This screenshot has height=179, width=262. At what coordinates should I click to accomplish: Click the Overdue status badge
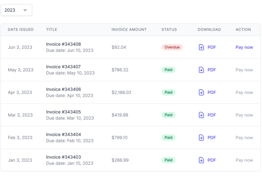pos(172,47)
